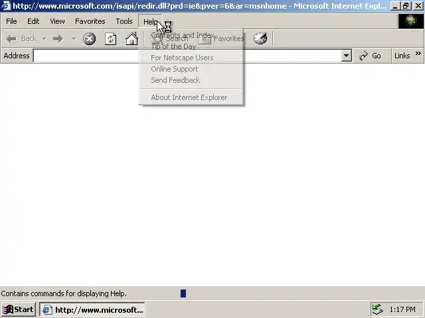425x318 pixels.
Task: Open the Tools menu
Action: (124, 21)
